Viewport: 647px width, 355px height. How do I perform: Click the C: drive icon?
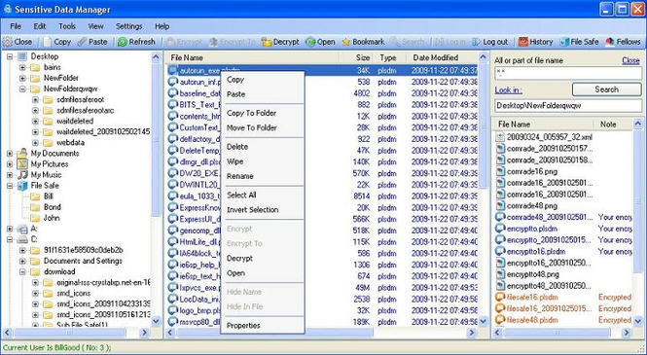[22, 239]
